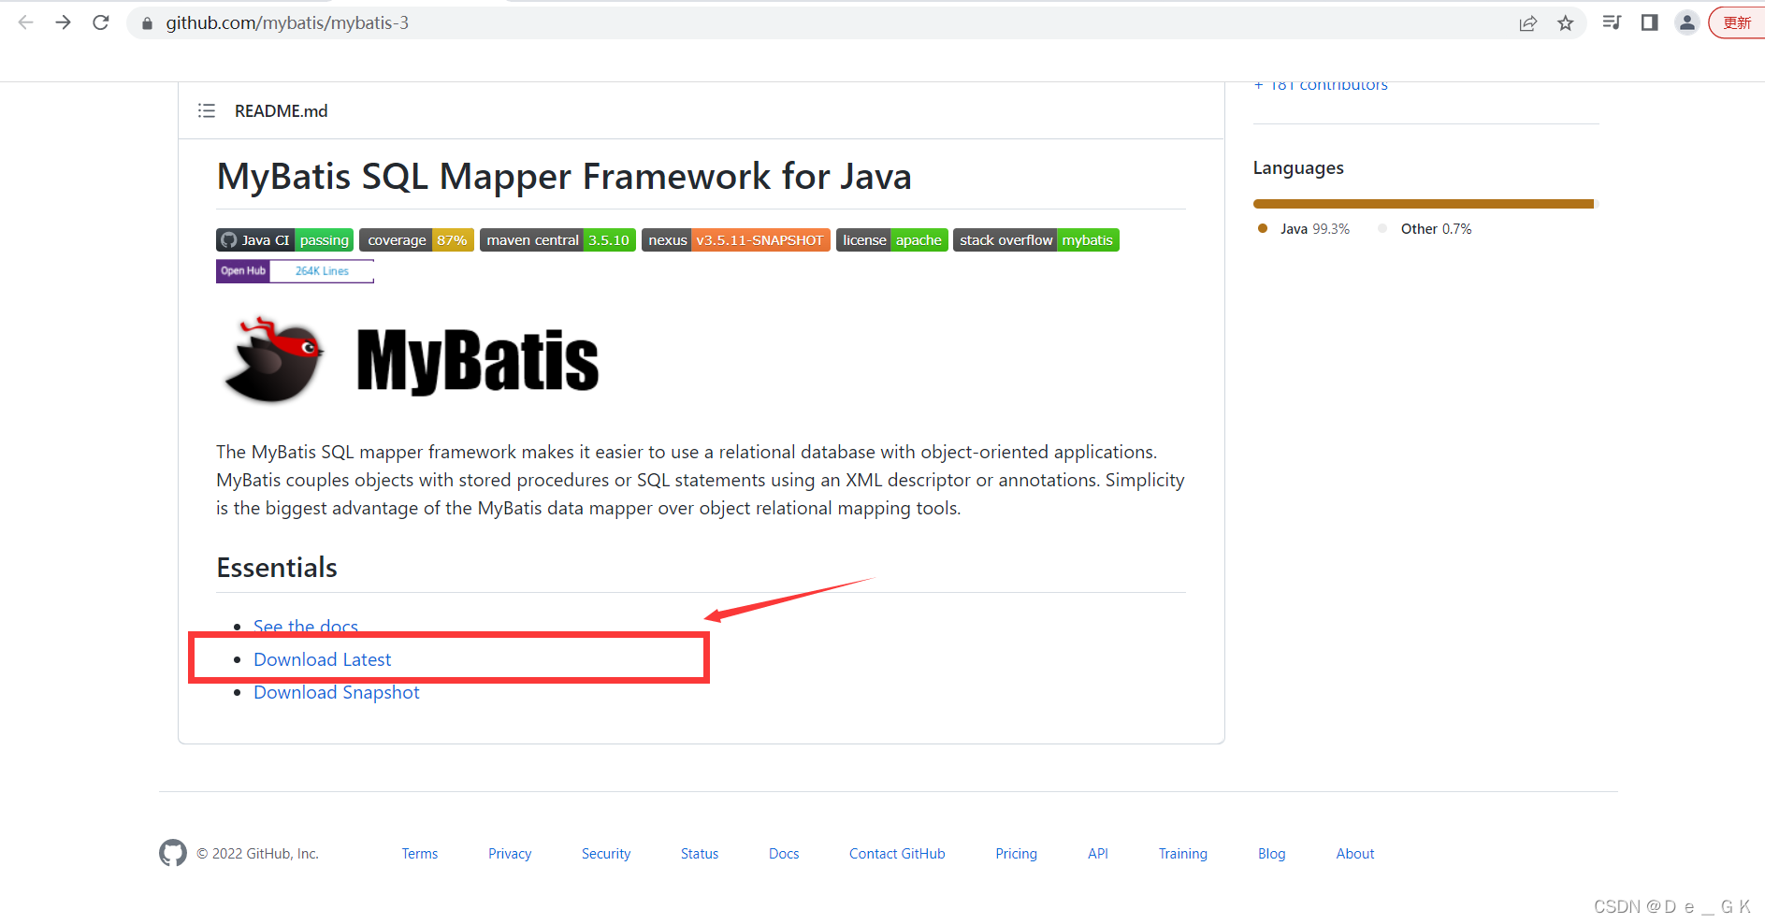Open the Security footer link

(x=606, y=854)
